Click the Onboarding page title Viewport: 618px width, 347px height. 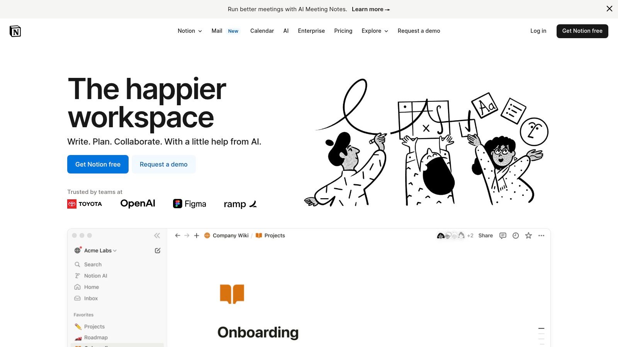coord(258,332)
